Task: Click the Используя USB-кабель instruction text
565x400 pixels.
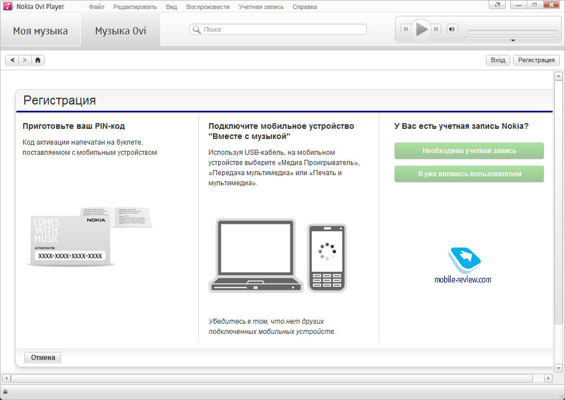Action: [x=284, y=168]
